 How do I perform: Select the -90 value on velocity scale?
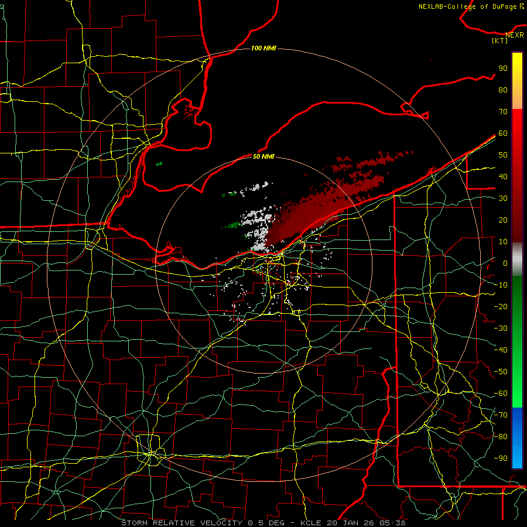click(501, 458)
